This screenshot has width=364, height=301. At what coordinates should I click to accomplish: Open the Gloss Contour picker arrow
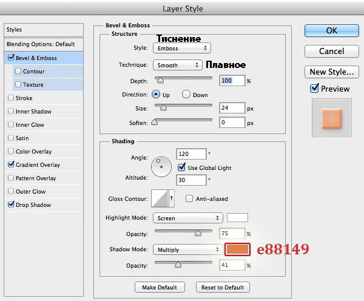click(172, 198)
